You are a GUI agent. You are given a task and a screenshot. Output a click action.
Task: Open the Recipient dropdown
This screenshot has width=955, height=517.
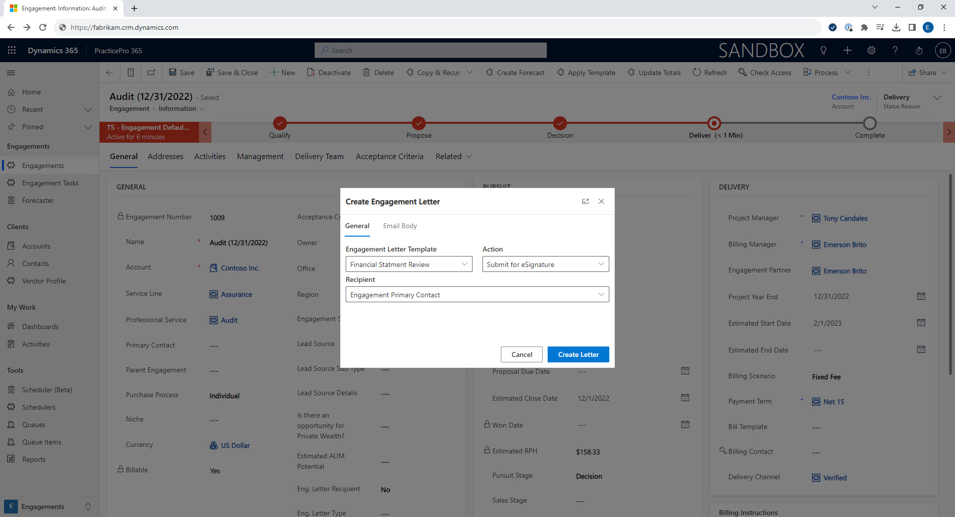(x=477, y=295)
